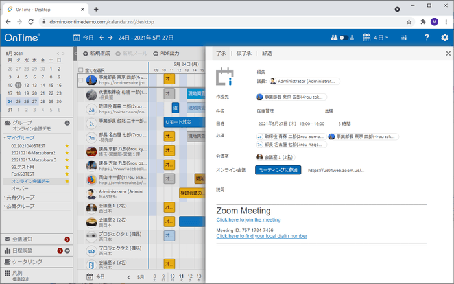Click the ミーティングに参加 button

coord(278,170)
